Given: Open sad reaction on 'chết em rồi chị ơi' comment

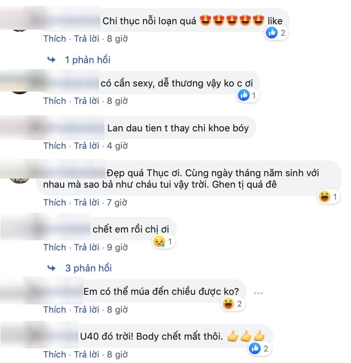Looking at the screenshot, I should pyautogui.click(x=163, y=241).
